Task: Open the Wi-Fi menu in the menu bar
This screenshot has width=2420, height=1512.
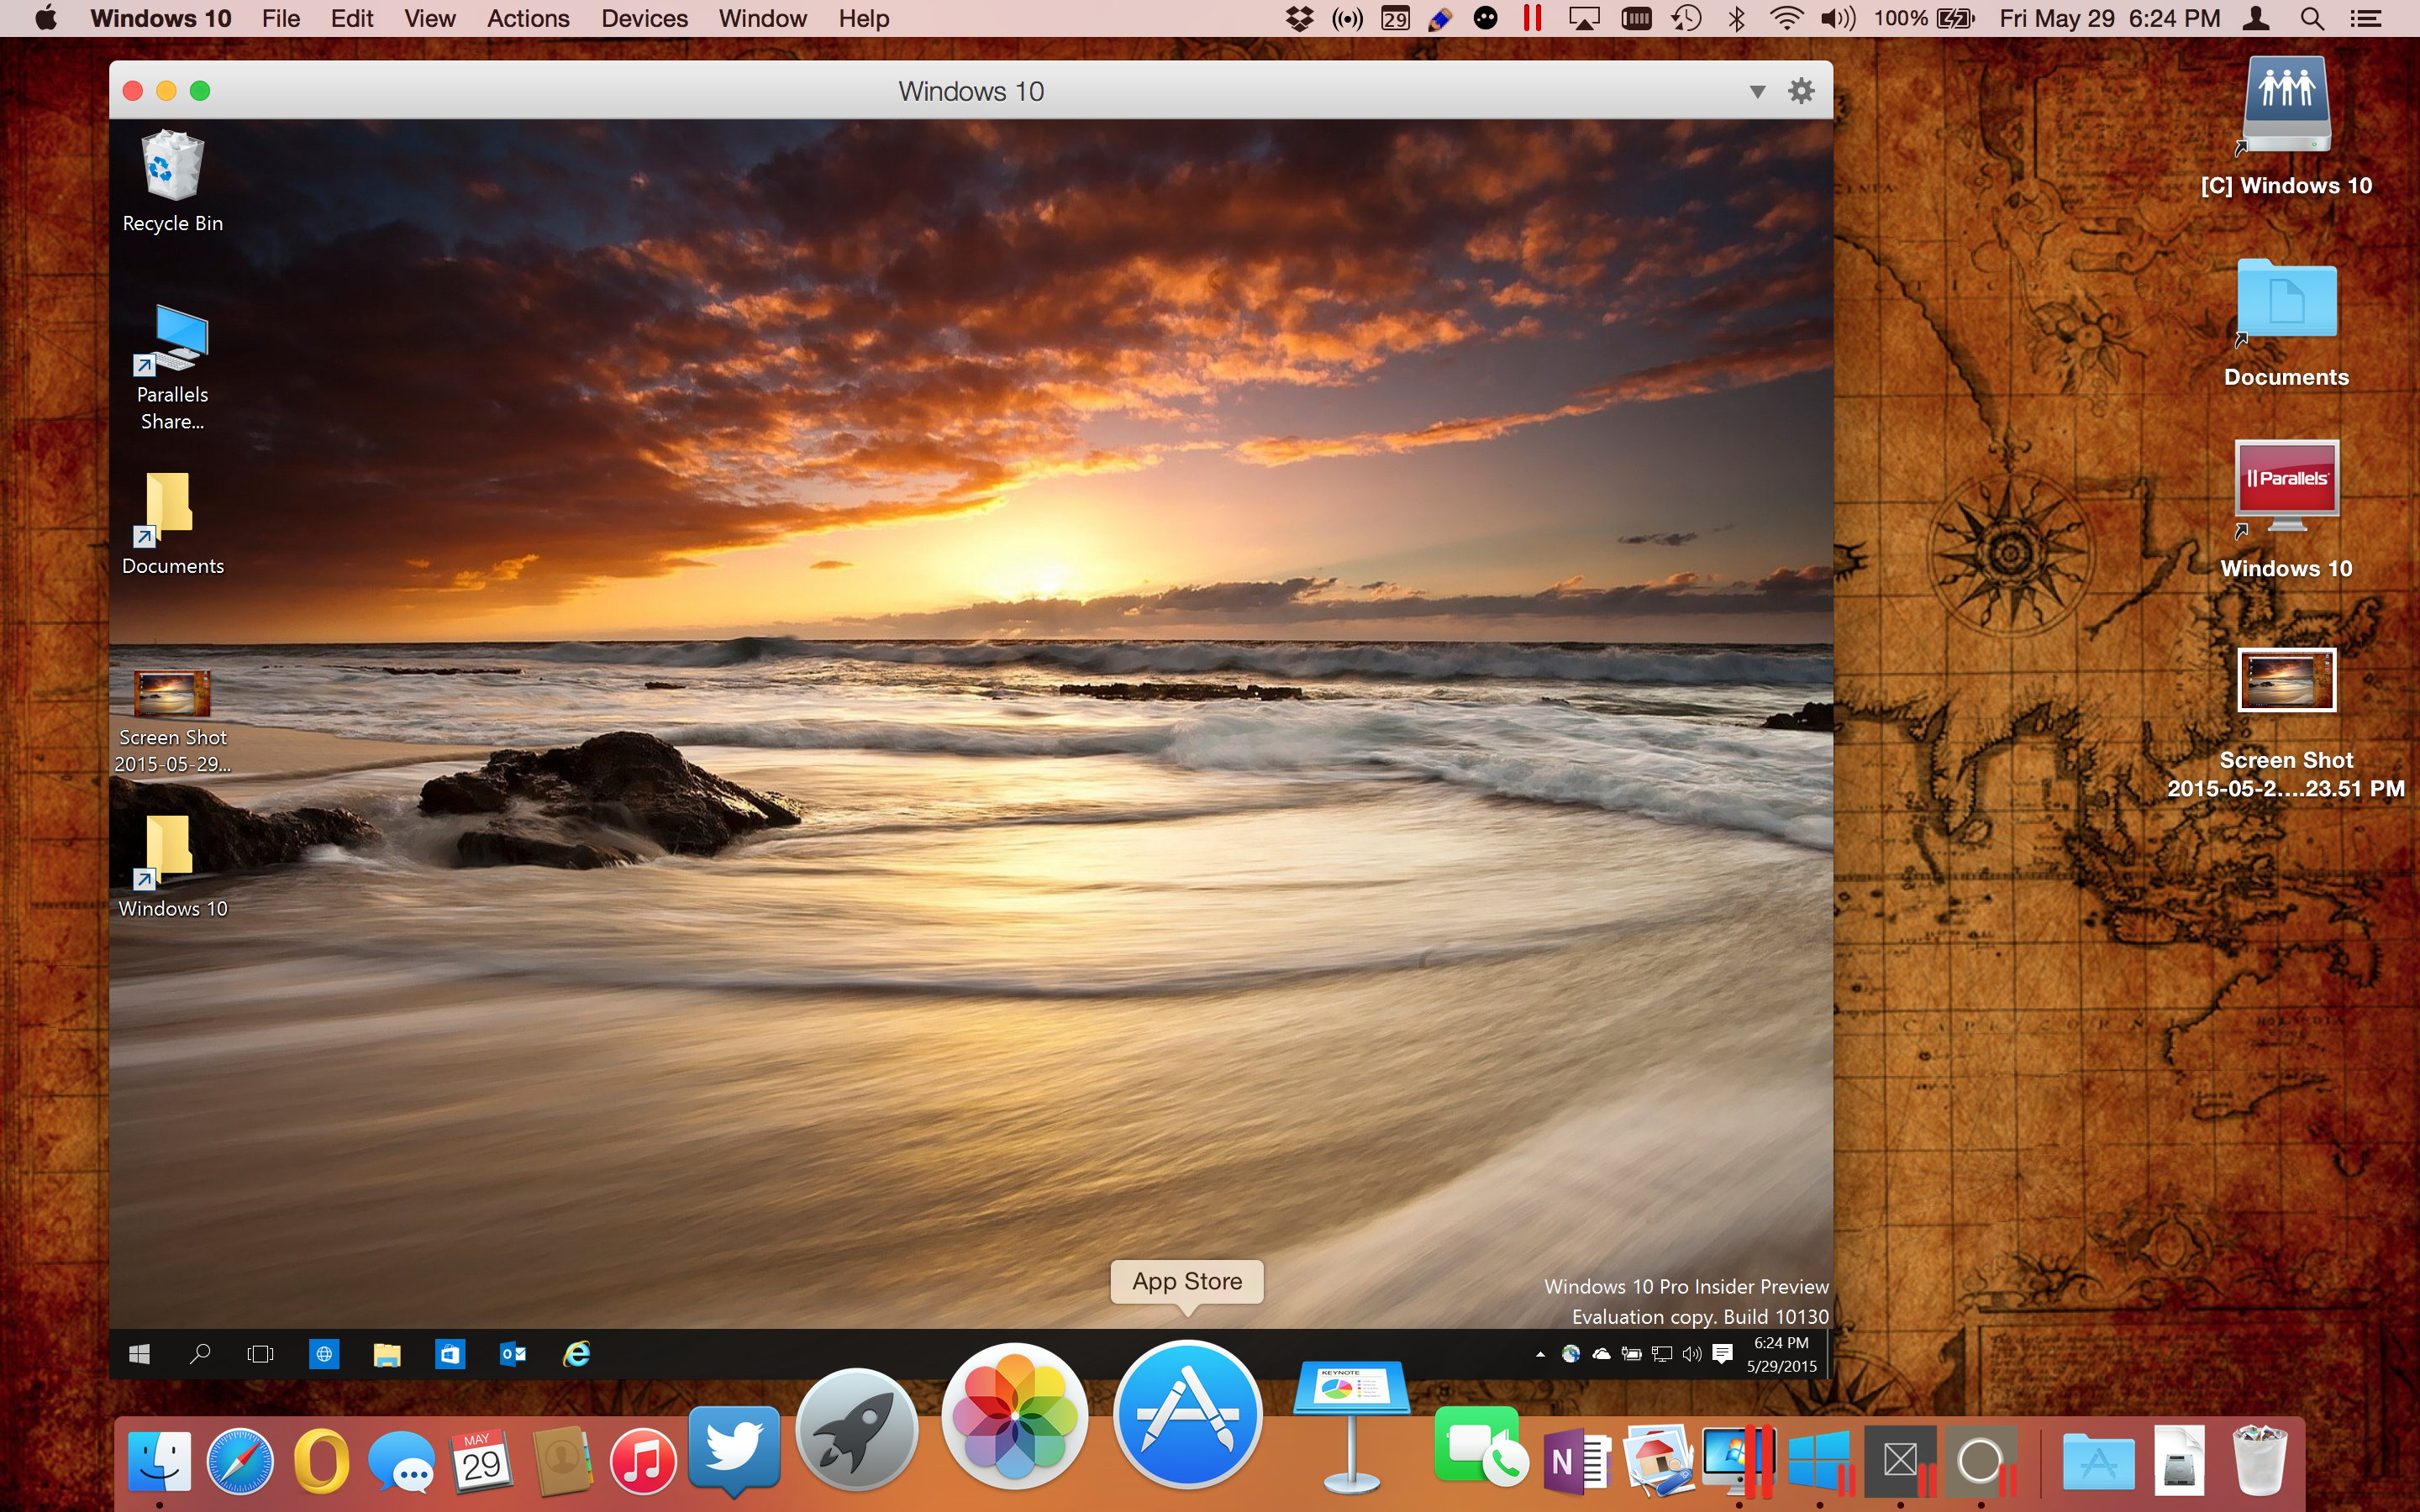Action: (x=1786, y=18)
